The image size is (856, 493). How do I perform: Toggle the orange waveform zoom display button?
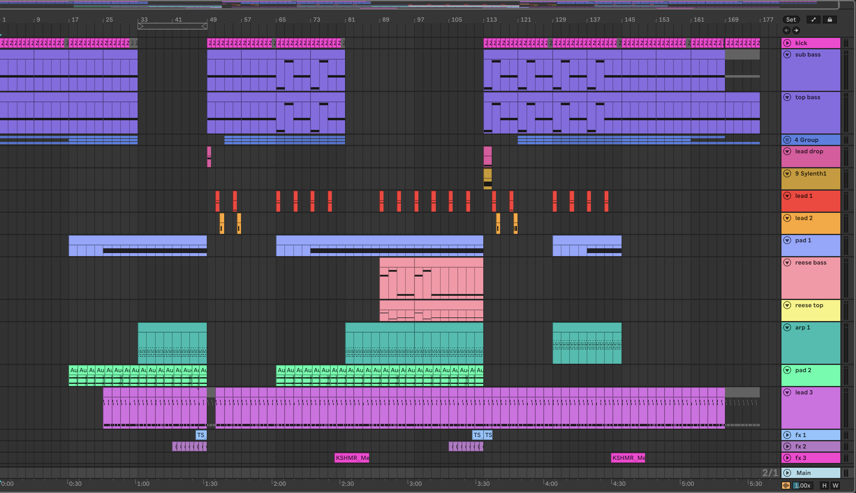point(786,485)
